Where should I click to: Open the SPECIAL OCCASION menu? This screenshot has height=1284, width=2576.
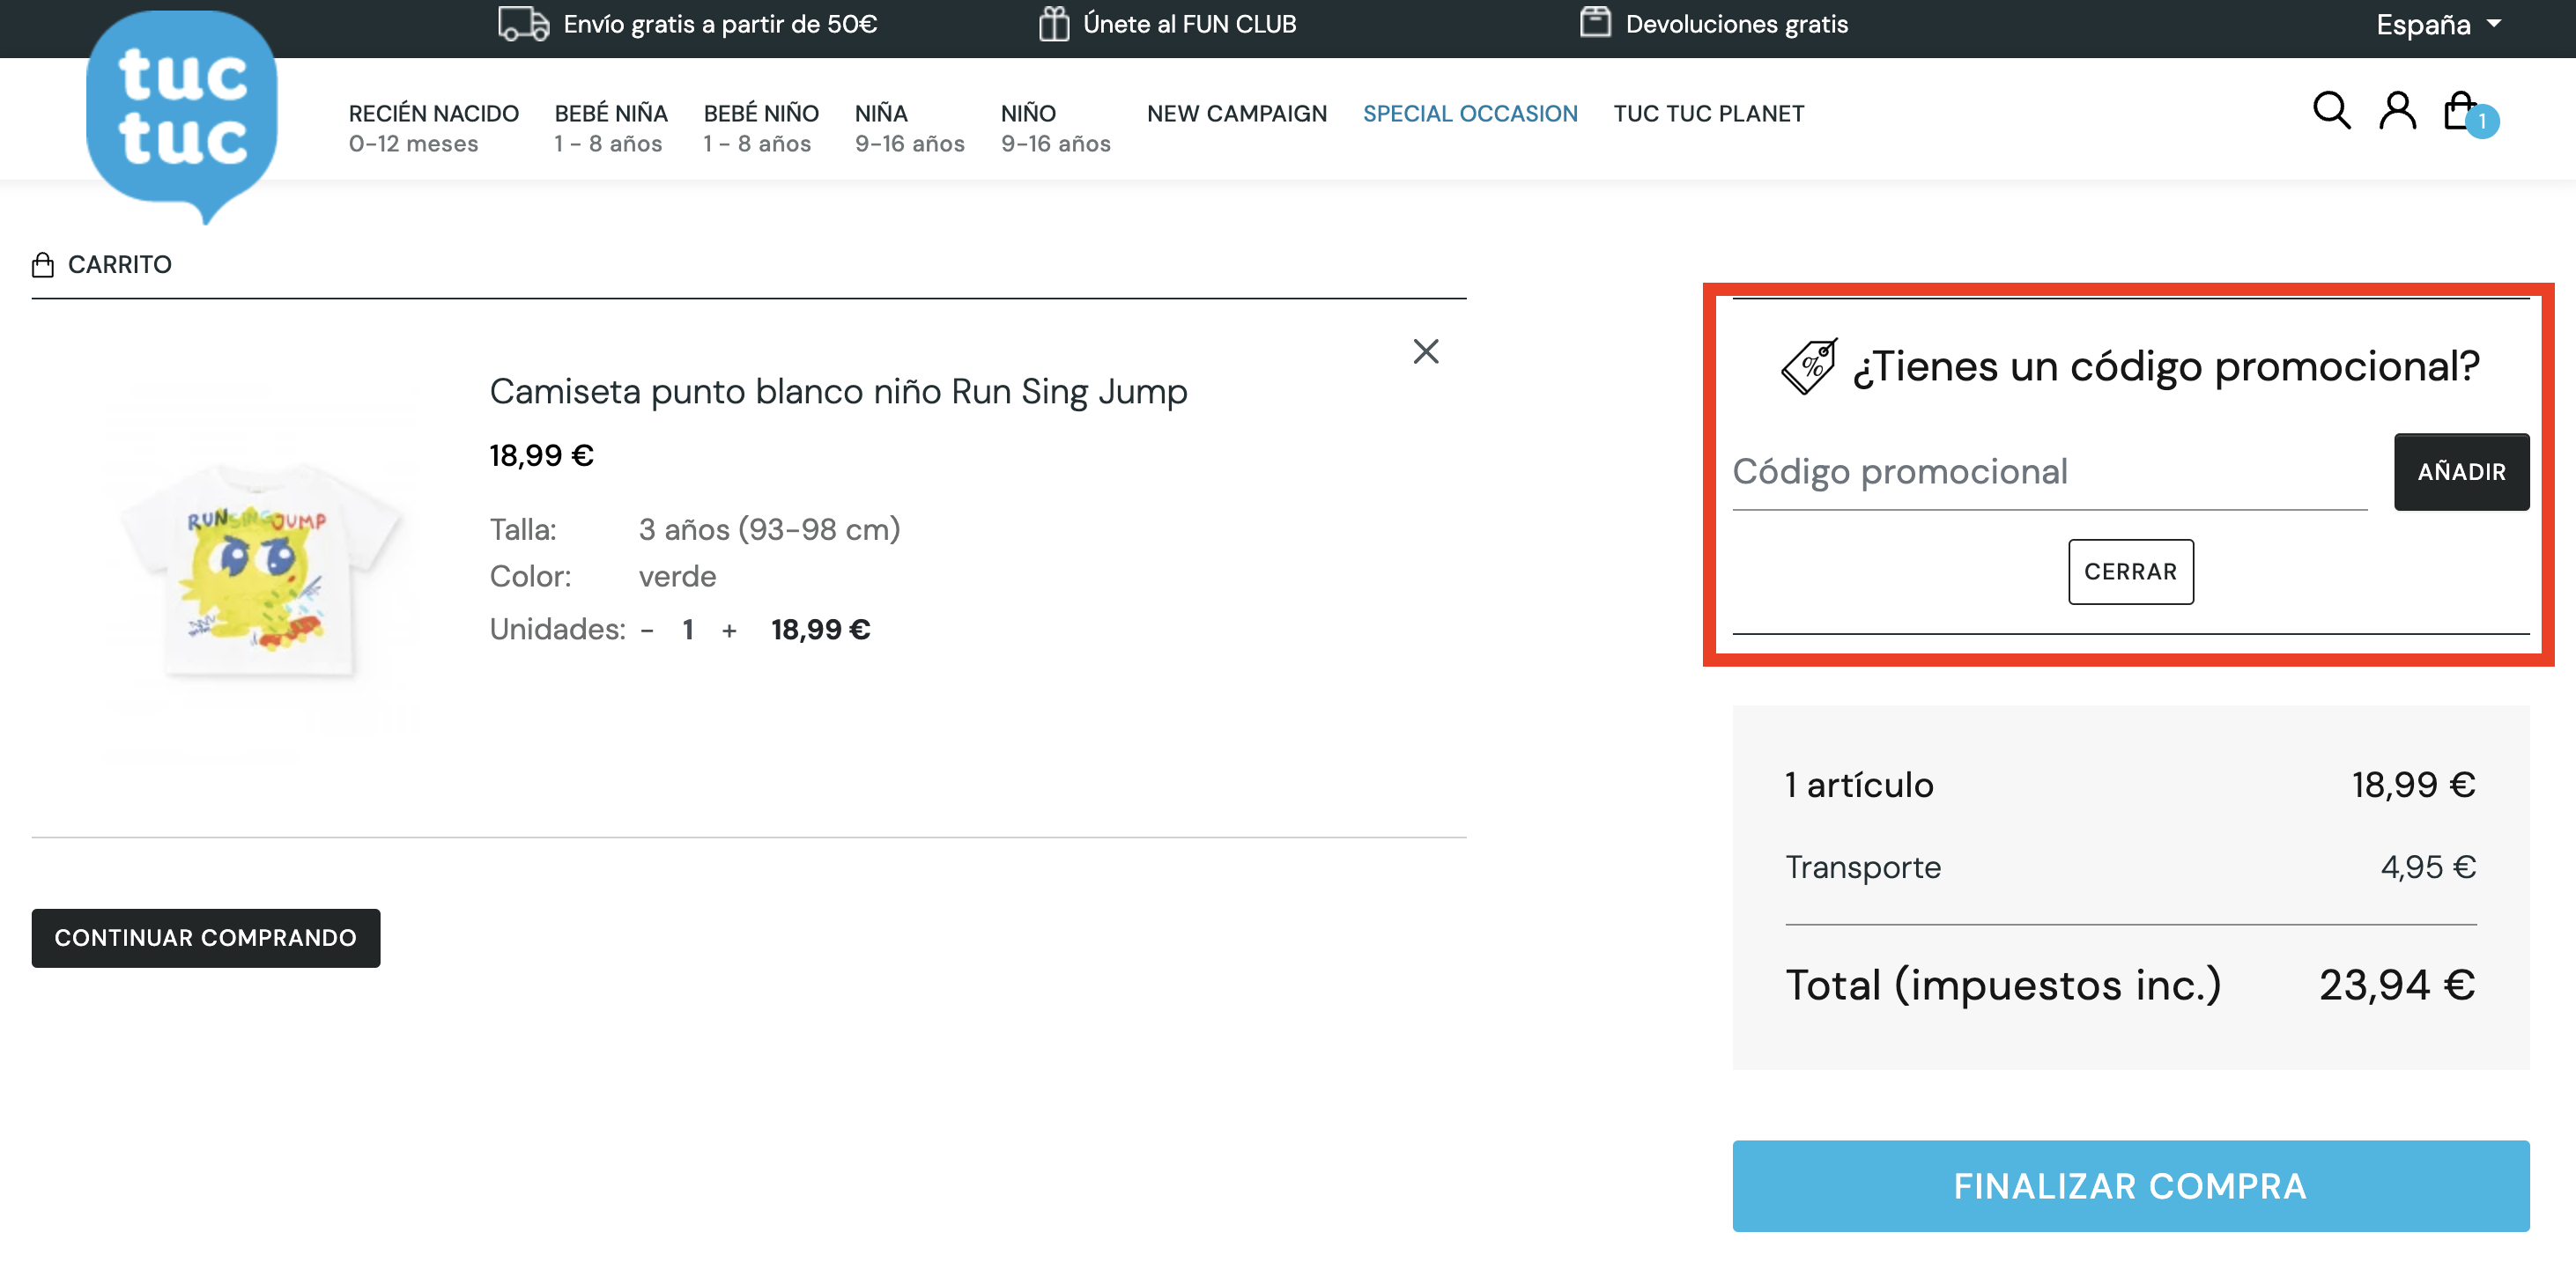tap(1470, 114)
